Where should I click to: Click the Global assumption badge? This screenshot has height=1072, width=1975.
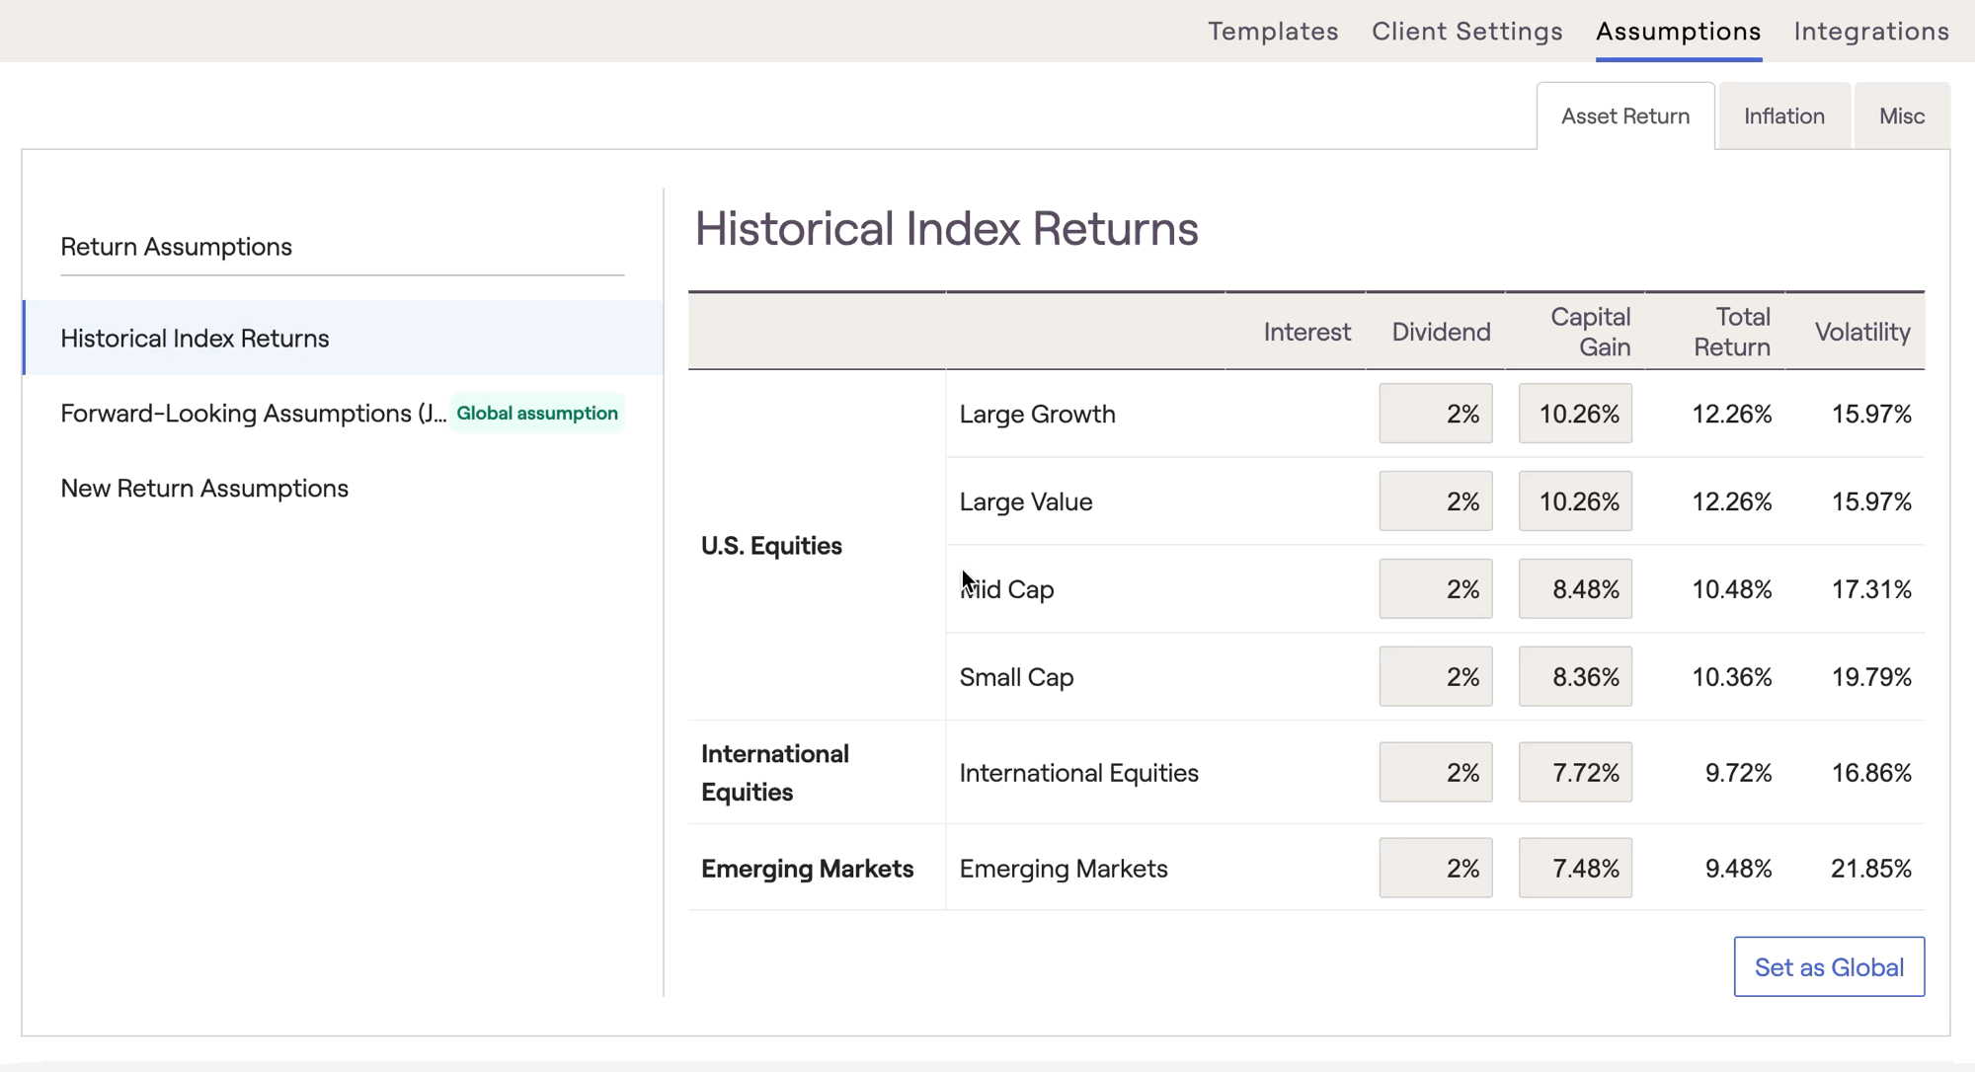point(536,414)
